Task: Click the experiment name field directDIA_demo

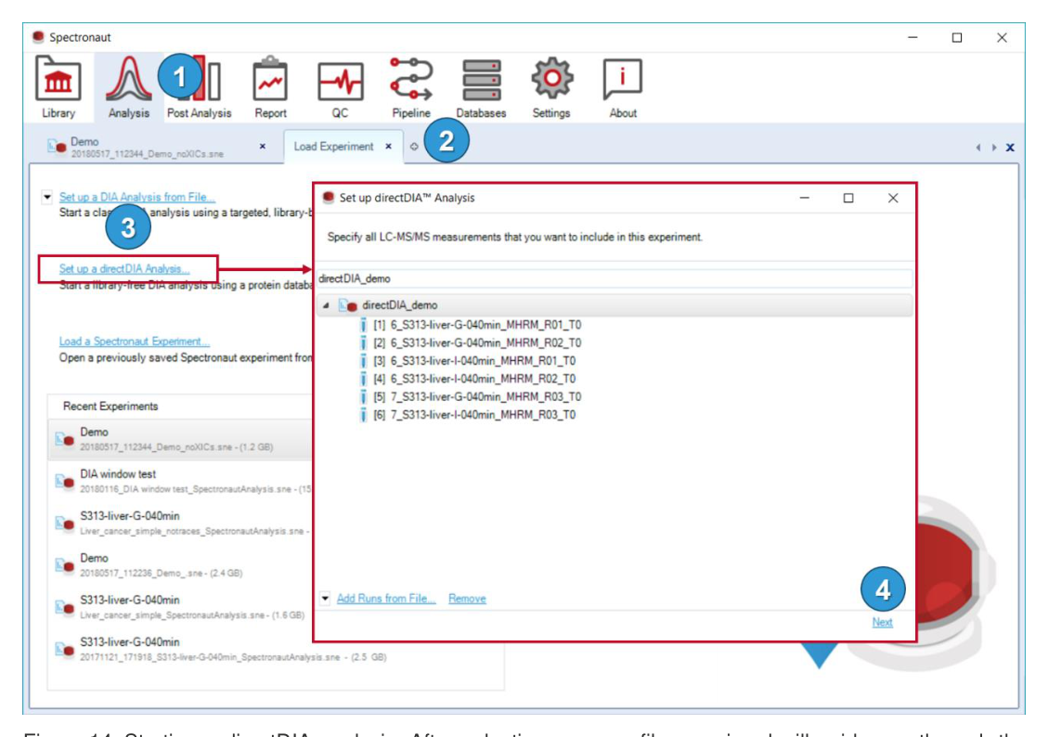Action: point(615,278)
